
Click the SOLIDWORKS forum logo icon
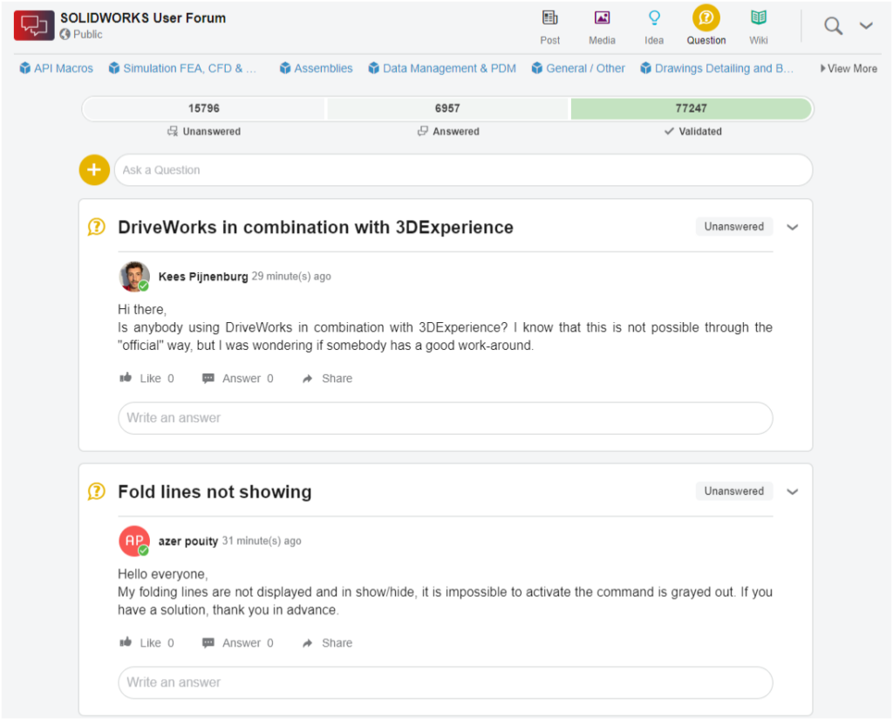click(x=34, y=25)
